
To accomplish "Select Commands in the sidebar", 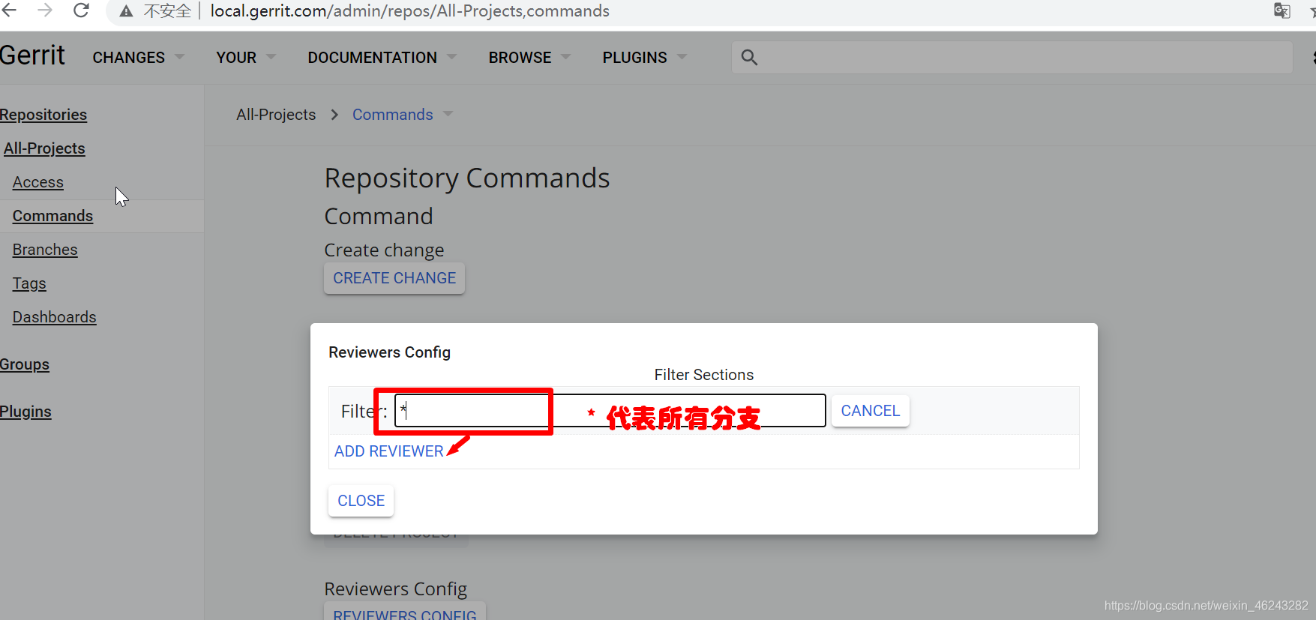I will [x=52, y=216].
